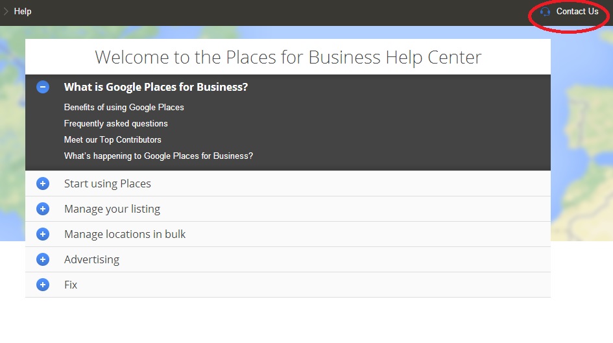
Task: Click the plus icon beside Manage your listing
Action: coord(43,209)
